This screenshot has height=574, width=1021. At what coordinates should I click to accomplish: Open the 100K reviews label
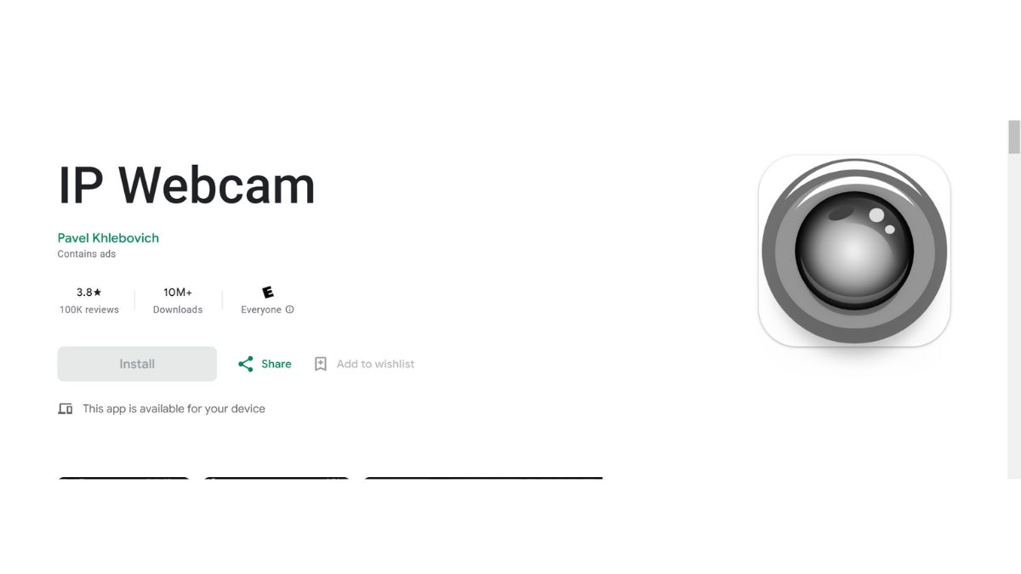point(89,310)
